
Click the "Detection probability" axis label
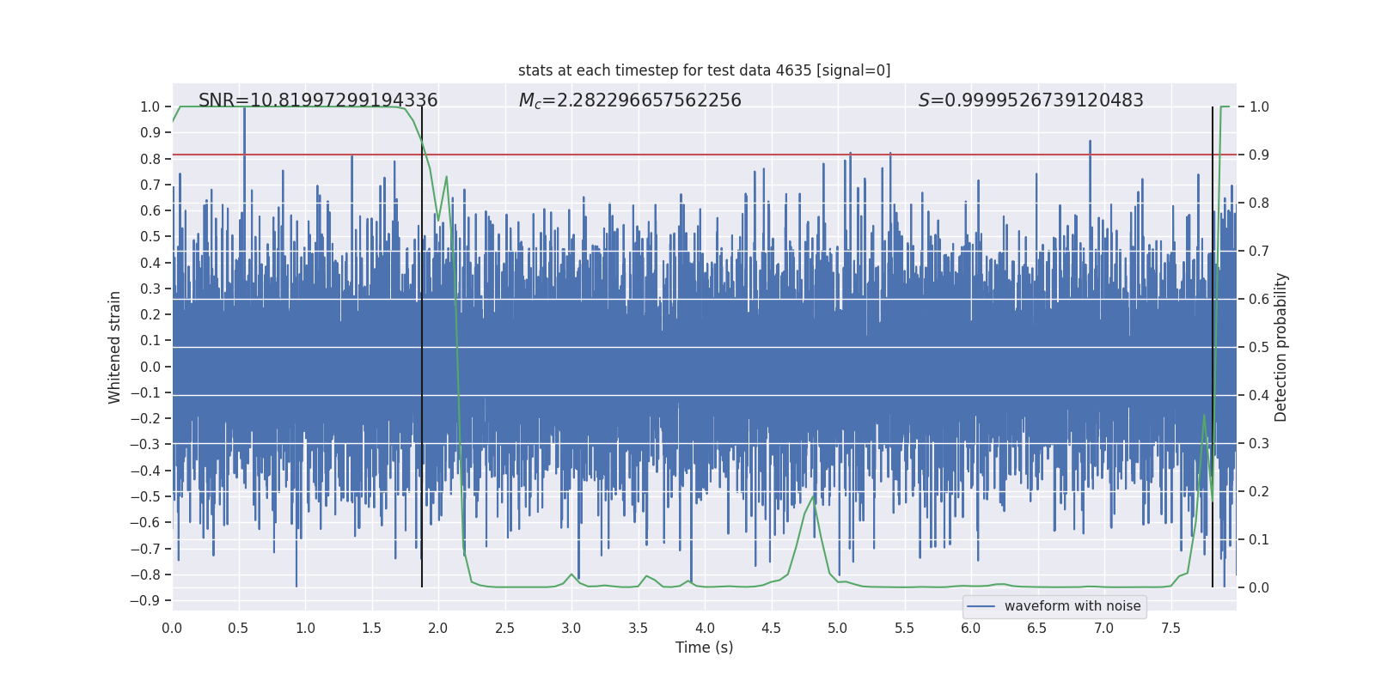[x=1280, y=347]
